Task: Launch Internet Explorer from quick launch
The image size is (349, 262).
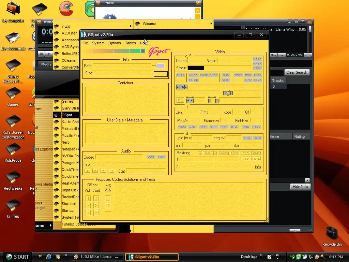Action: [49, 257]
